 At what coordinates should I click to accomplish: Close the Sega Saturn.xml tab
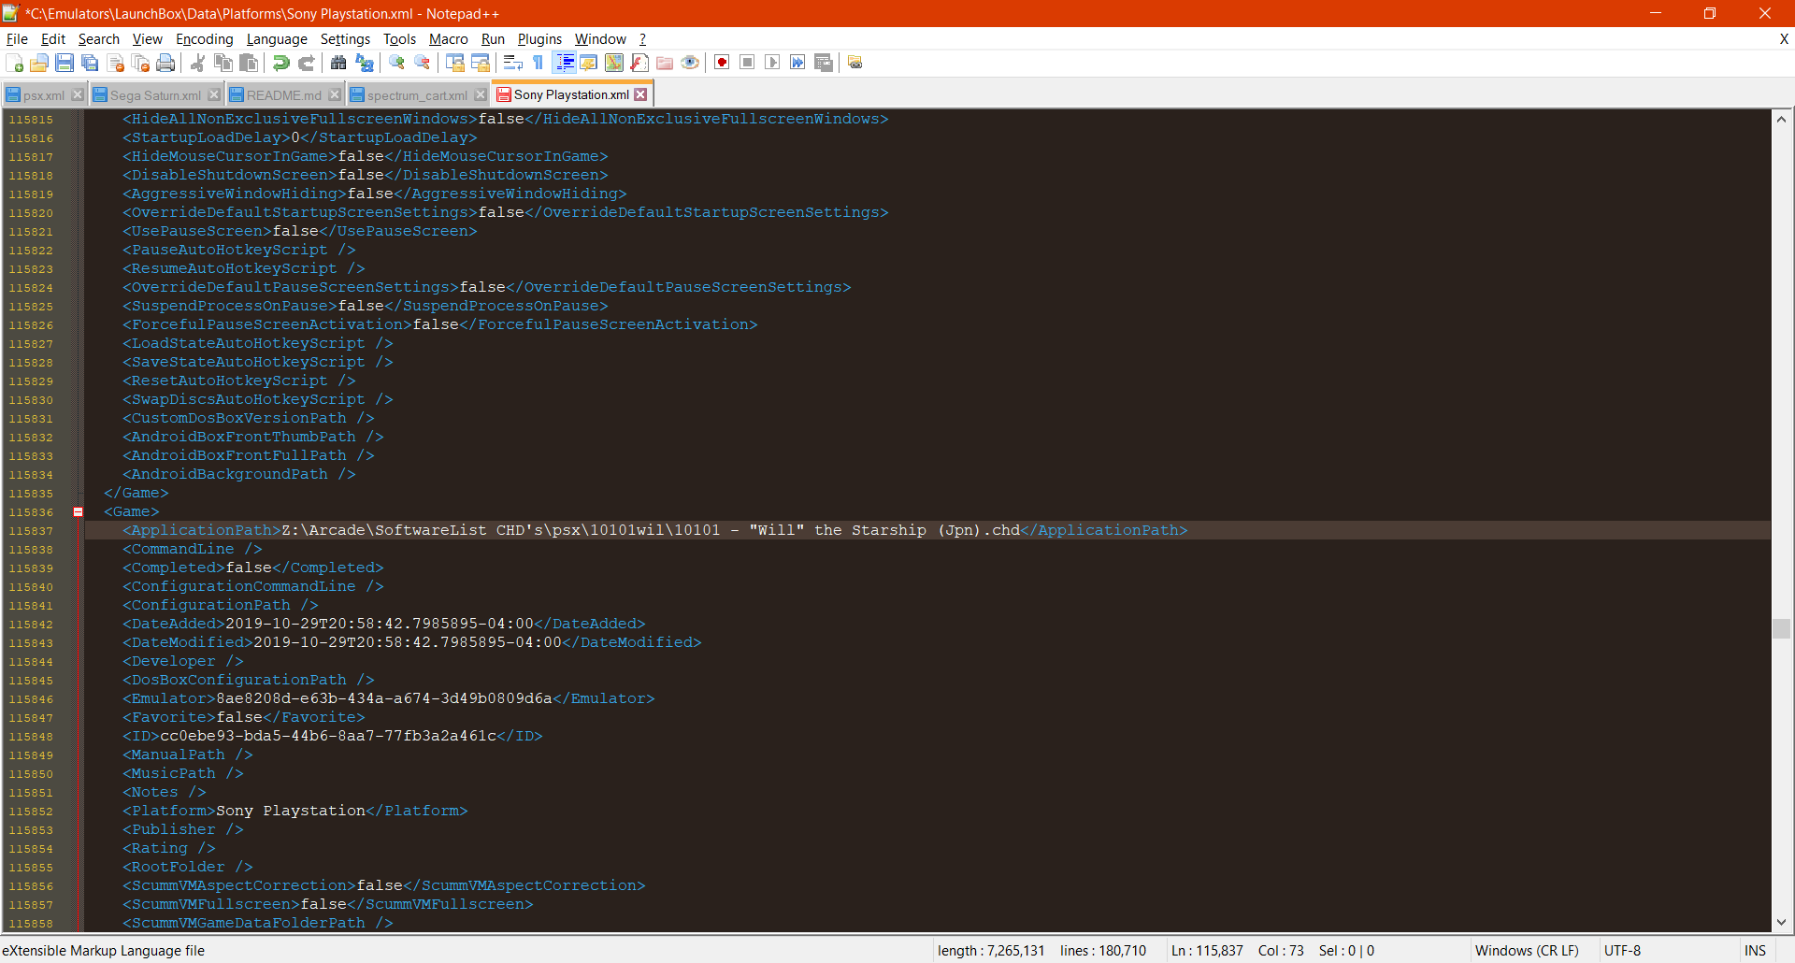coord(214,94)
